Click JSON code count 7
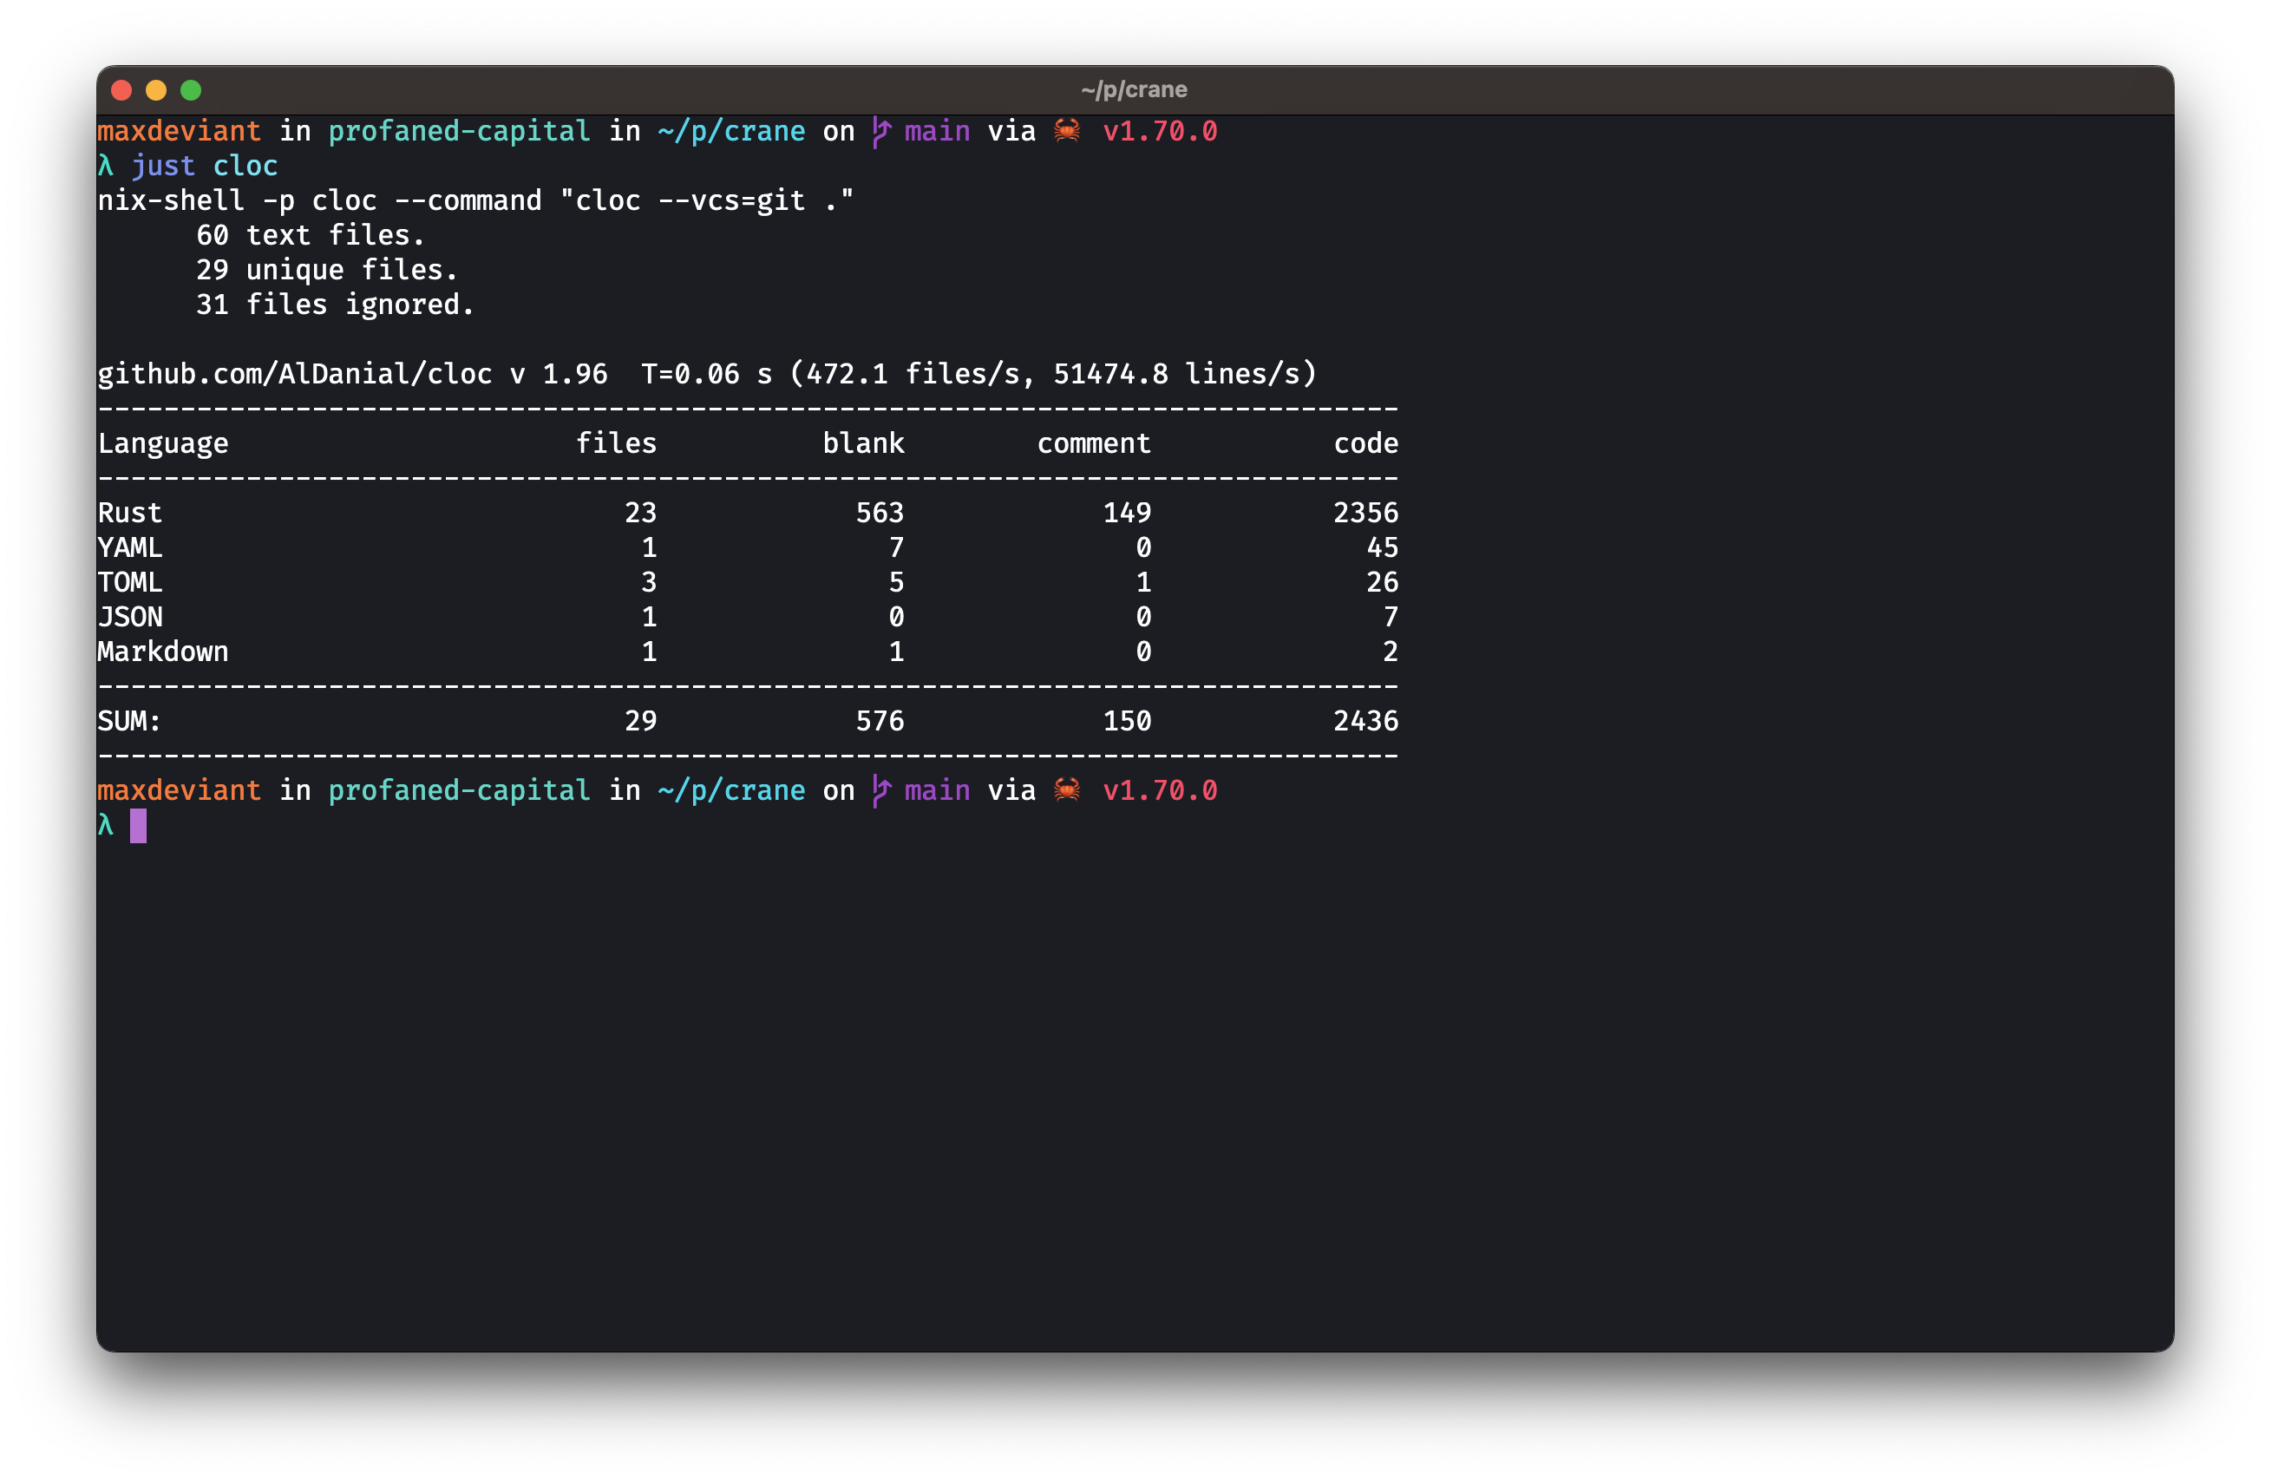The image size is (2271, 1480). click(1391, 617)
